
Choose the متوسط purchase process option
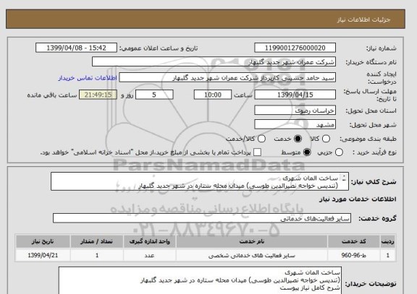(x=307, y=152)
